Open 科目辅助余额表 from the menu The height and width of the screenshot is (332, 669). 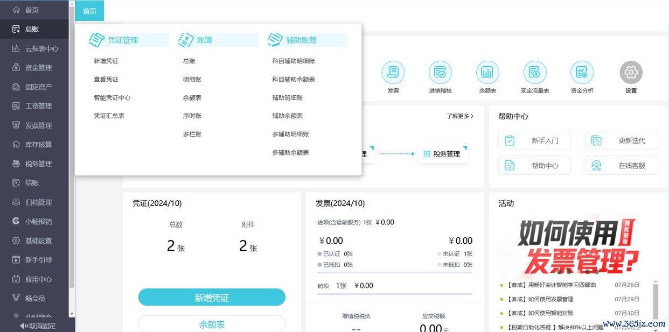[294, 79]
